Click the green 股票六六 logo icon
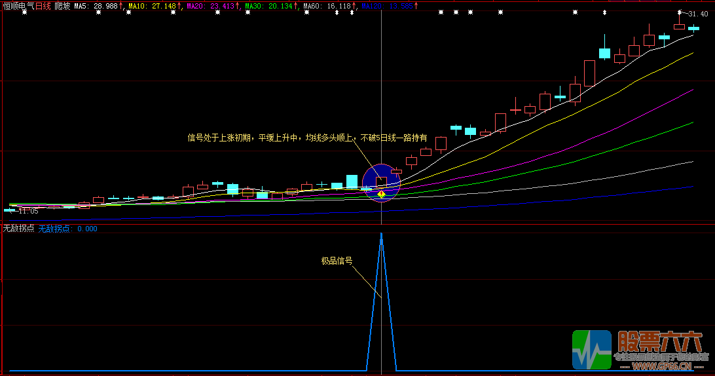The width and height of the screenshot is (715, 376). coord(591,349)
